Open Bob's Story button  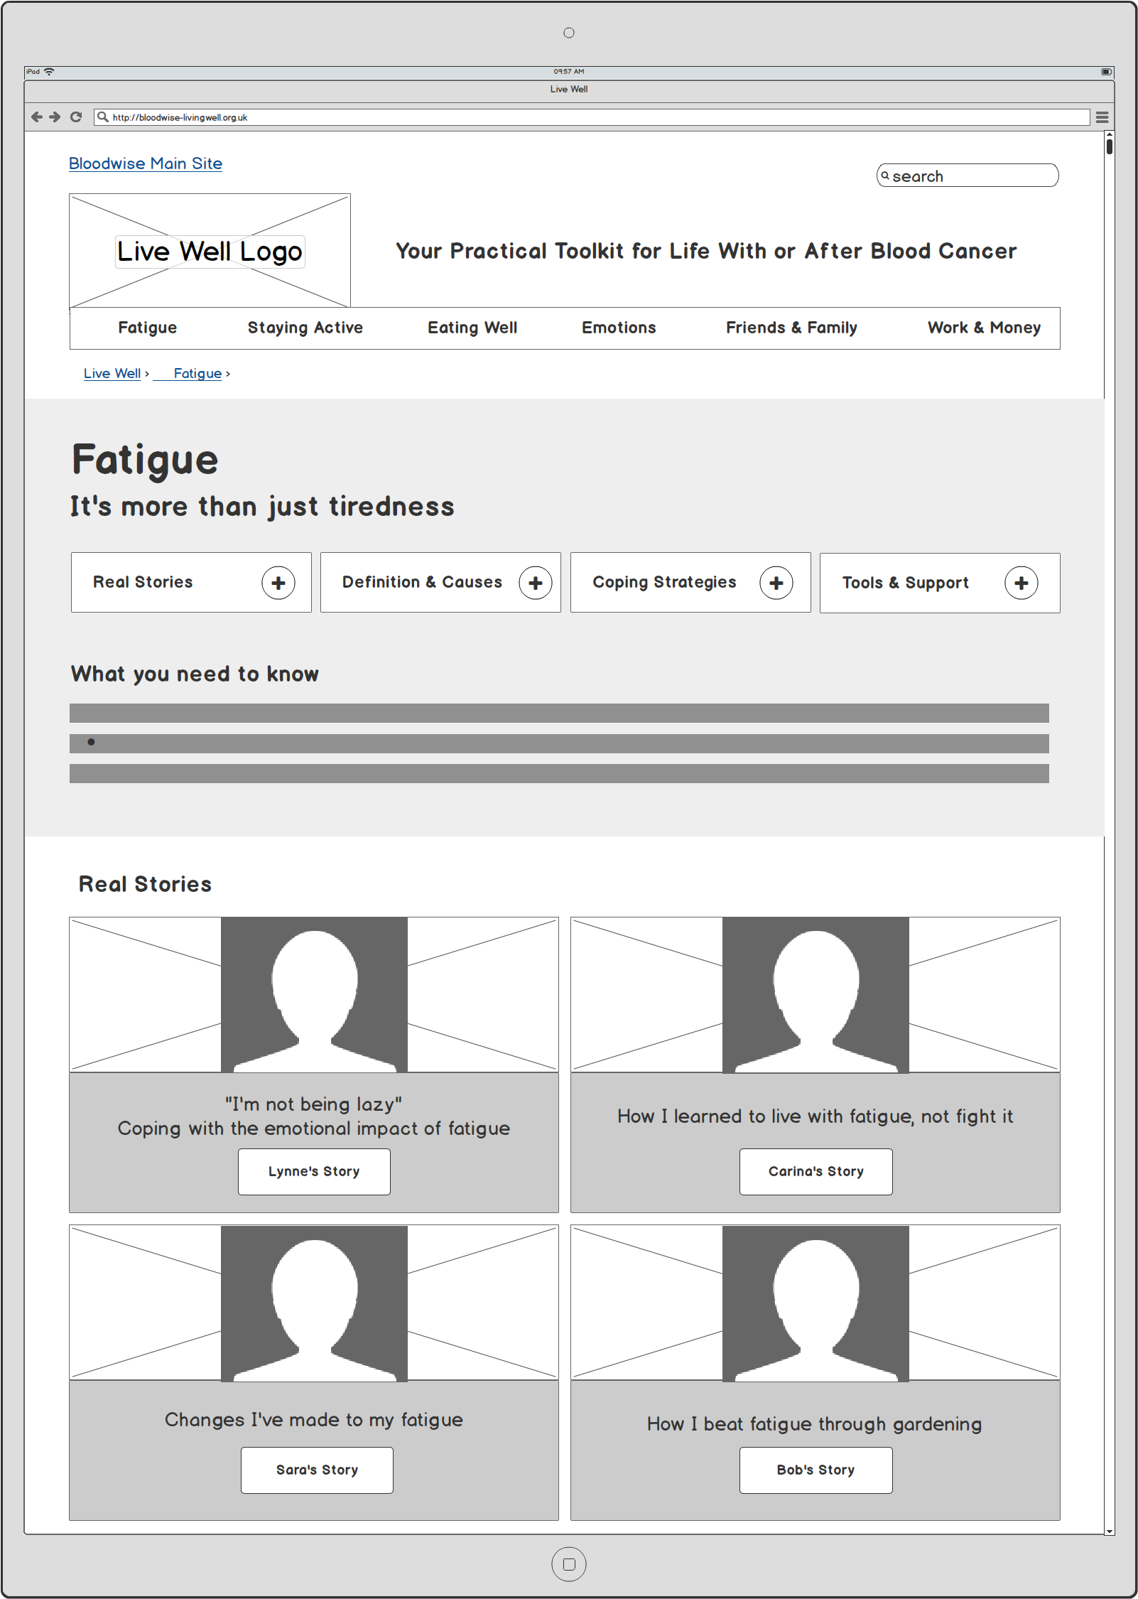click(816, 1470)
